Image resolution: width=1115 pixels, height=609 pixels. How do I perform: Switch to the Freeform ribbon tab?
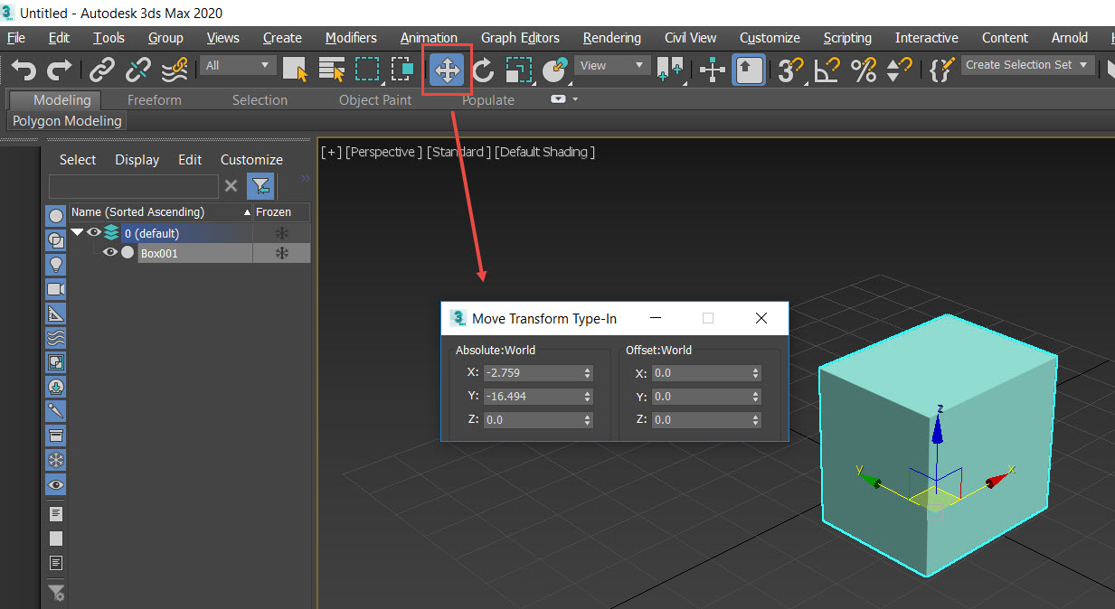click(154, 99)
